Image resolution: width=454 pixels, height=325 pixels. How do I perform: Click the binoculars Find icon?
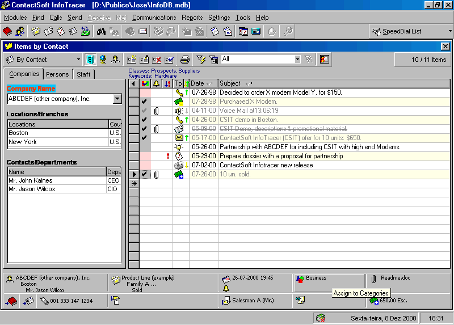(101, 31)
